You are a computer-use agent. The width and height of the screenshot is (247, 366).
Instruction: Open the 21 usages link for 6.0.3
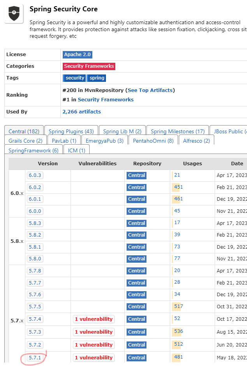[x=177, y=175]
